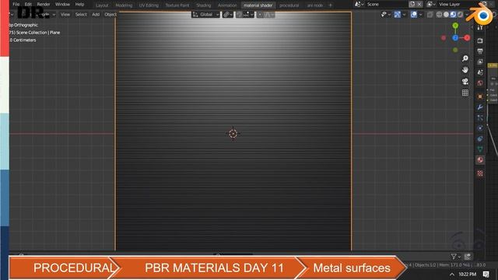The image size is (498, 280).
Task: Open the View Layer properties tab
Action: tap(480, 62)
